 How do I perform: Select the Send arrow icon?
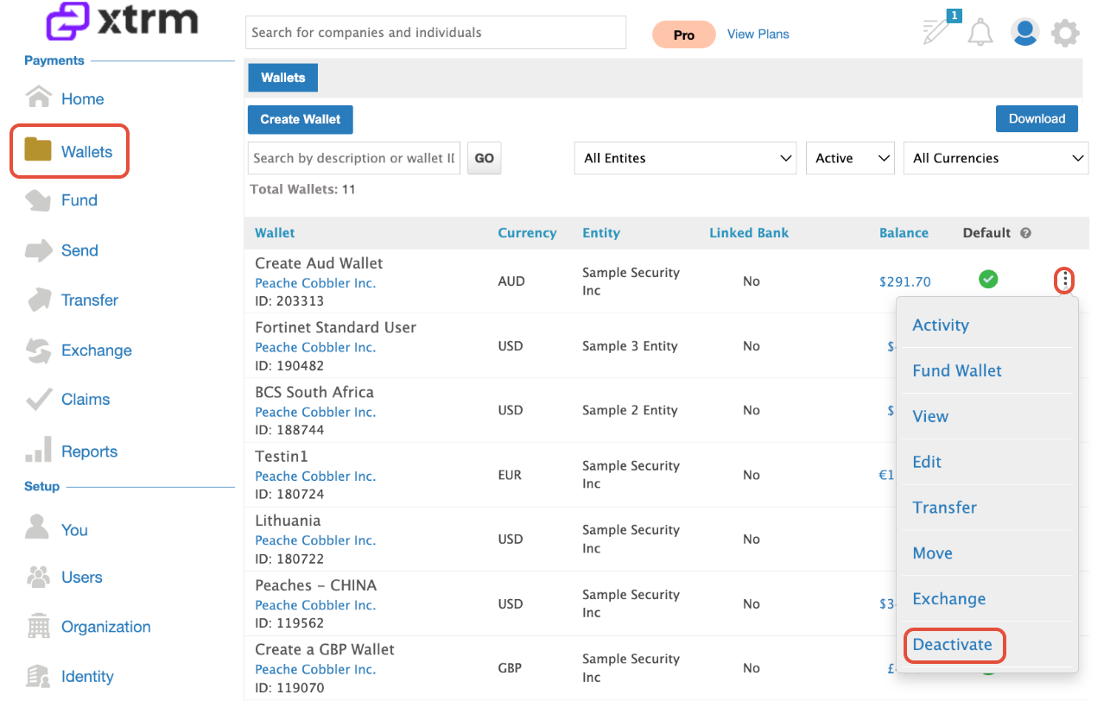click(38, 250)
